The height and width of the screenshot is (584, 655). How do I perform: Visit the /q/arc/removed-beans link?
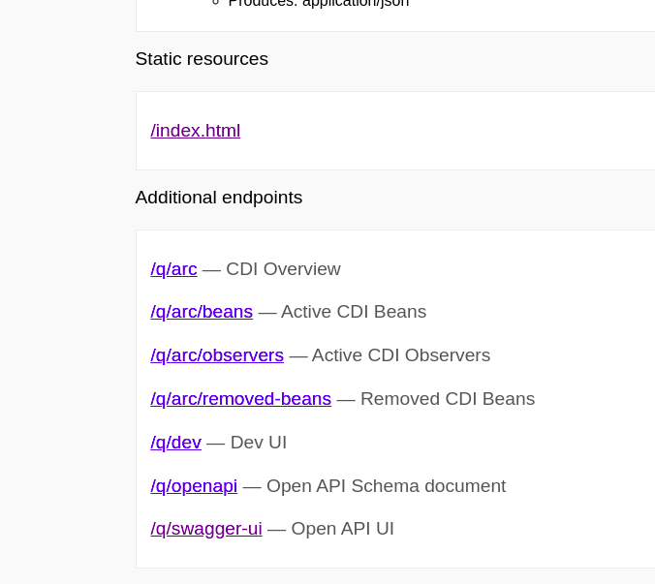coord(240,399)
